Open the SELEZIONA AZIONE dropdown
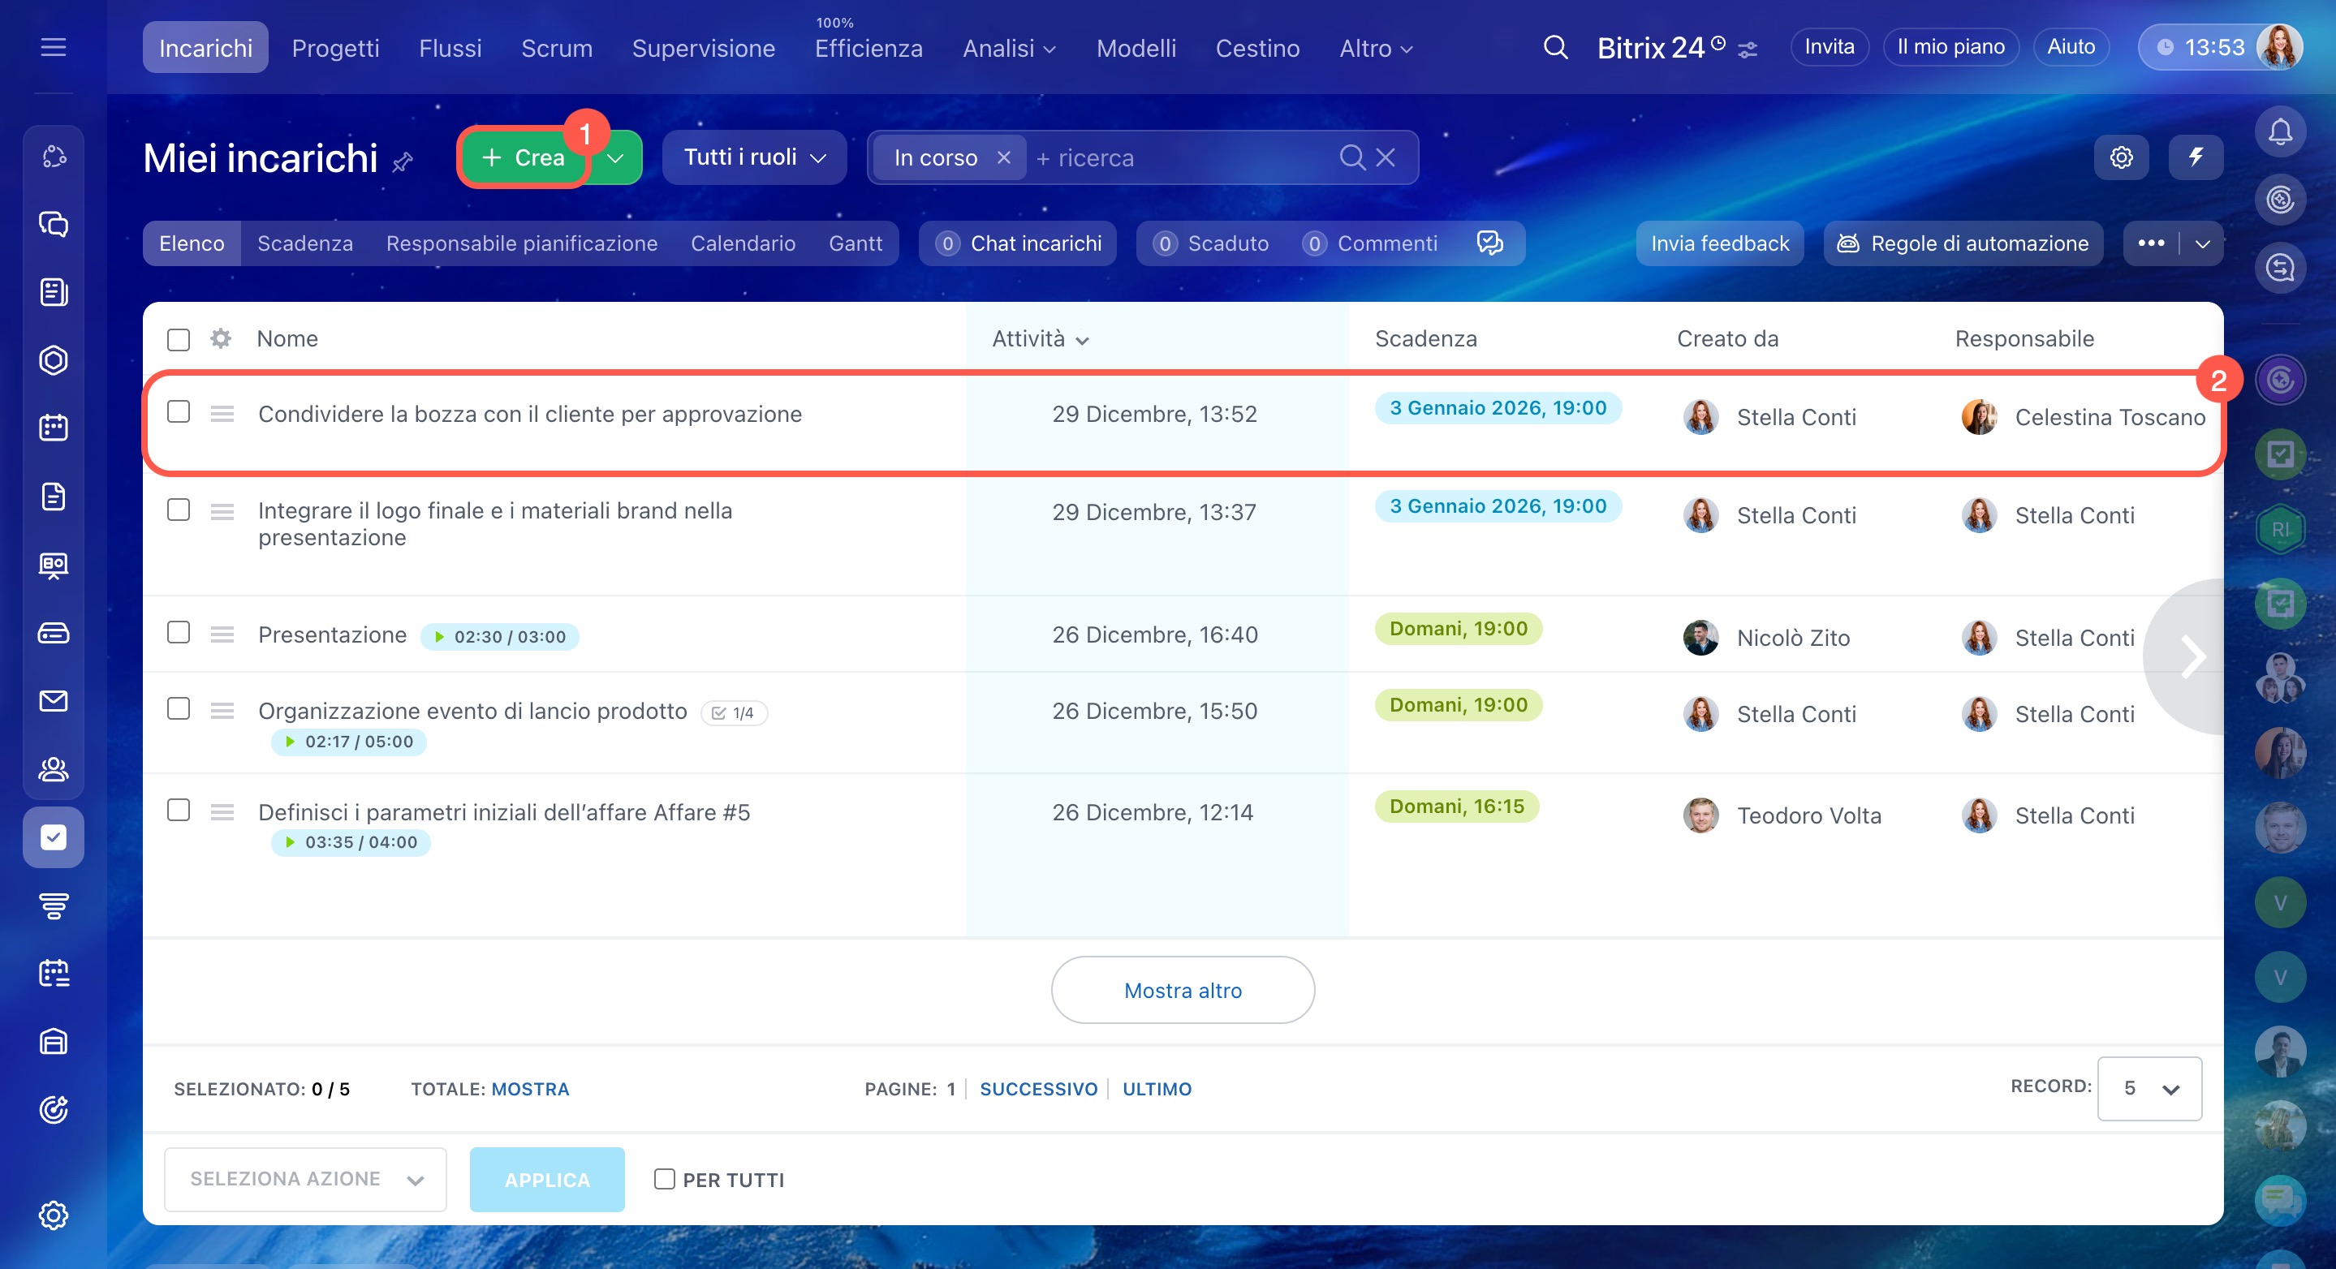2336x1269 pixels. (x=304, y=1179)
